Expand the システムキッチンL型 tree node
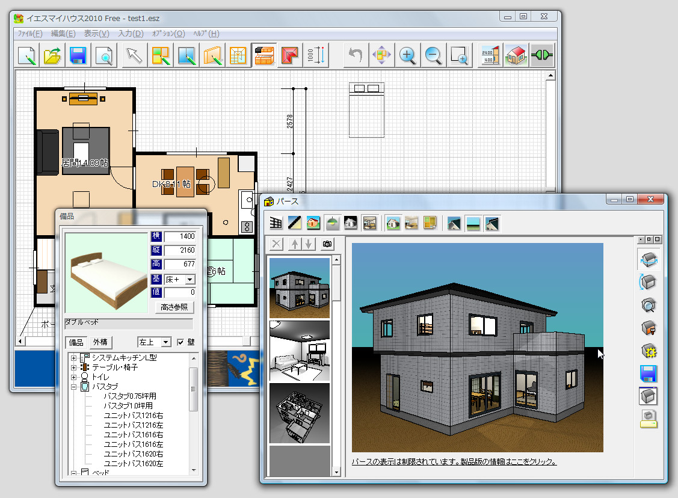This screenshot has height=498, width=678. [x=73, y=358]
